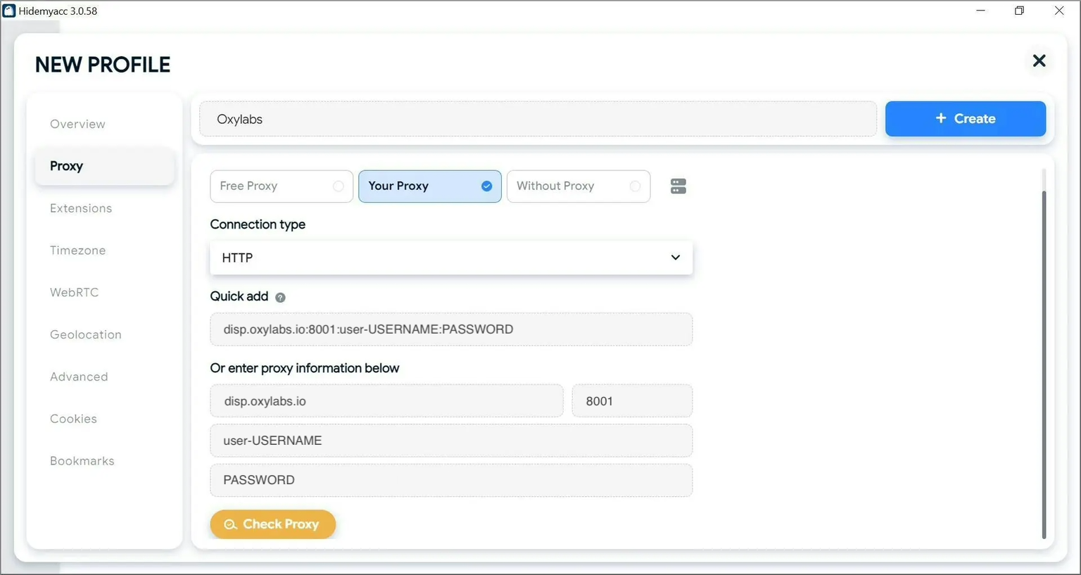Image resolution: width=1081 pixels, height=575 pixels.
Task: Open the WebRTC tab
Action: pyautogui.click(x=74, y=293)
